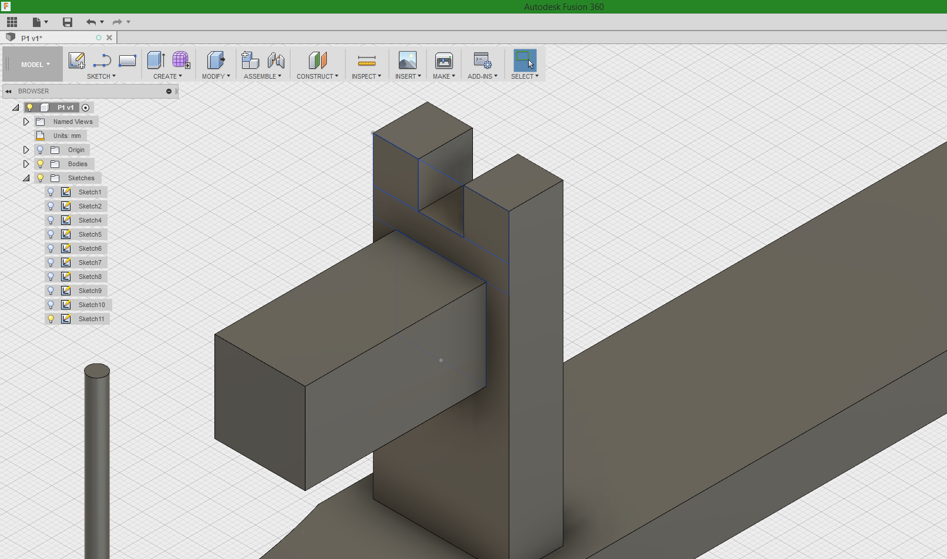Image resolution: width=947 pixels, height=559 pixels.
Task: Select the Create Sketch tool
Action: click(x=77, y=60)
